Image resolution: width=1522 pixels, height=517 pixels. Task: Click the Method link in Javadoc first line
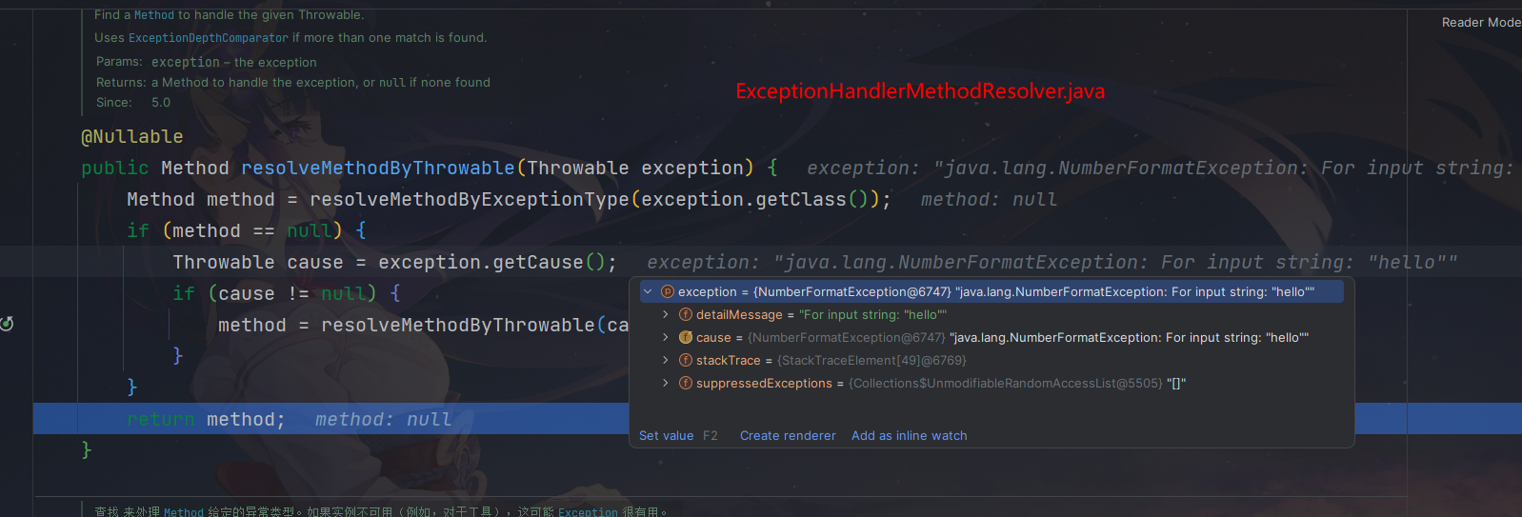click(x=154, y=15)
